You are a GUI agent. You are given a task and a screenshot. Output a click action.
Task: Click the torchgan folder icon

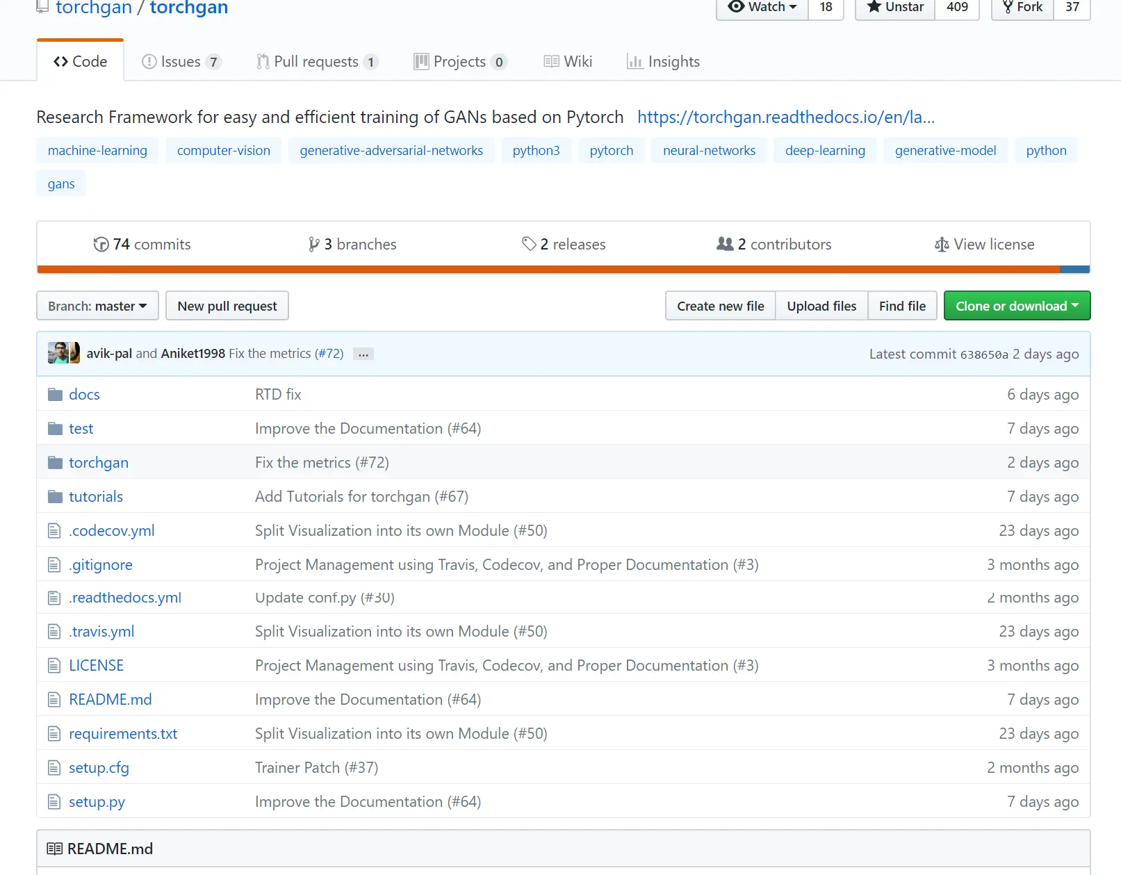coord(55,463)
